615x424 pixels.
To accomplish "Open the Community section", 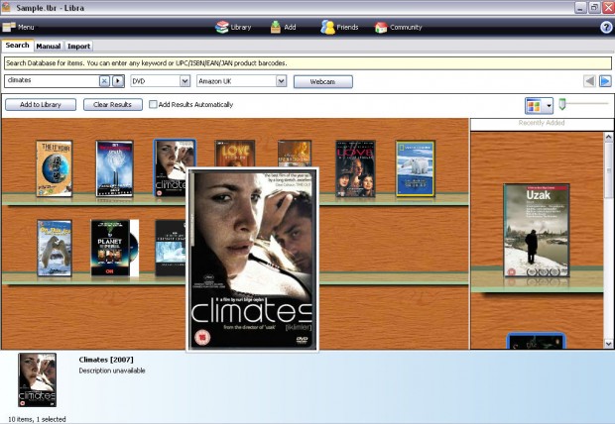I will (398, 27).
